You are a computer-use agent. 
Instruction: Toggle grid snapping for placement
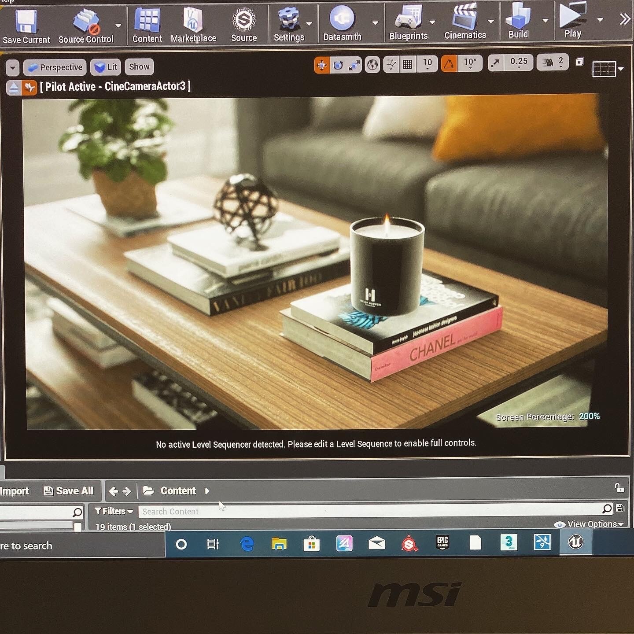[407, 64]
